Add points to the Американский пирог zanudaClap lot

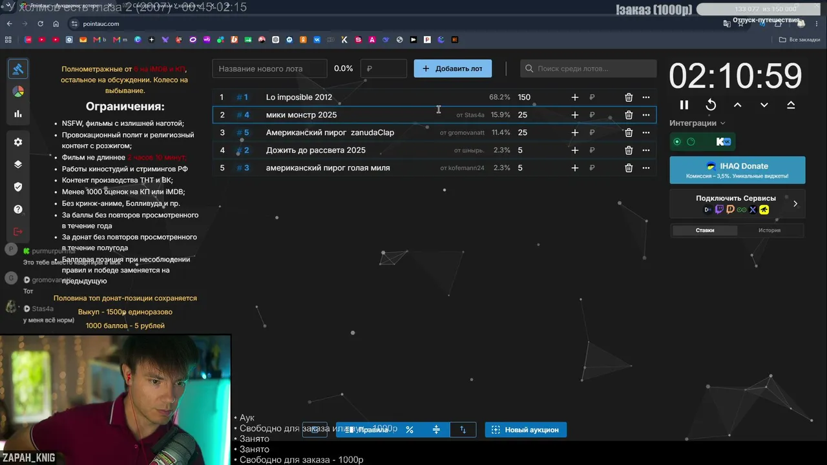pos(575,132)
